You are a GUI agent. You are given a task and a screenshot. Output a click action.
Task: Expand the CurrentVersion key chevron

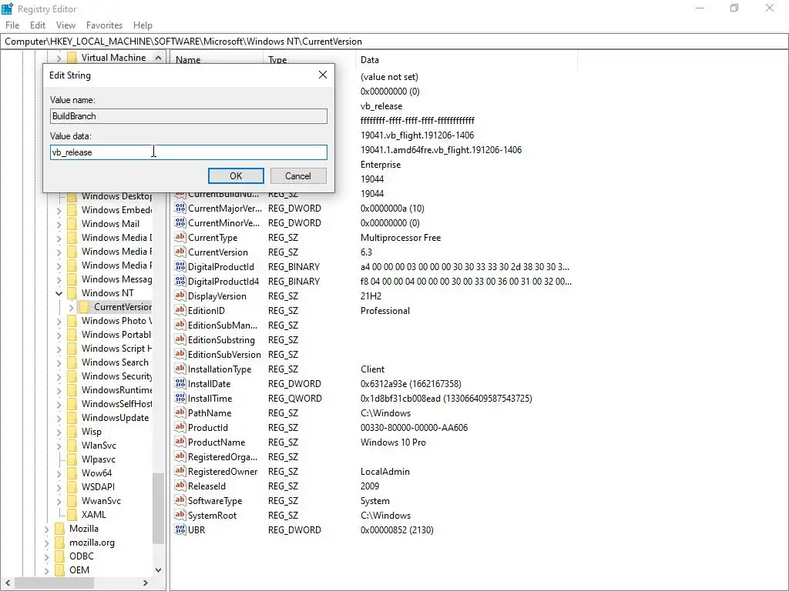click(71, 307)
